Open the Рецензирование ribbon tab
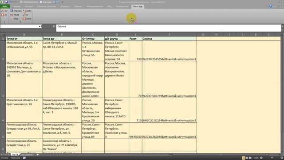 [x=95, y=6]
